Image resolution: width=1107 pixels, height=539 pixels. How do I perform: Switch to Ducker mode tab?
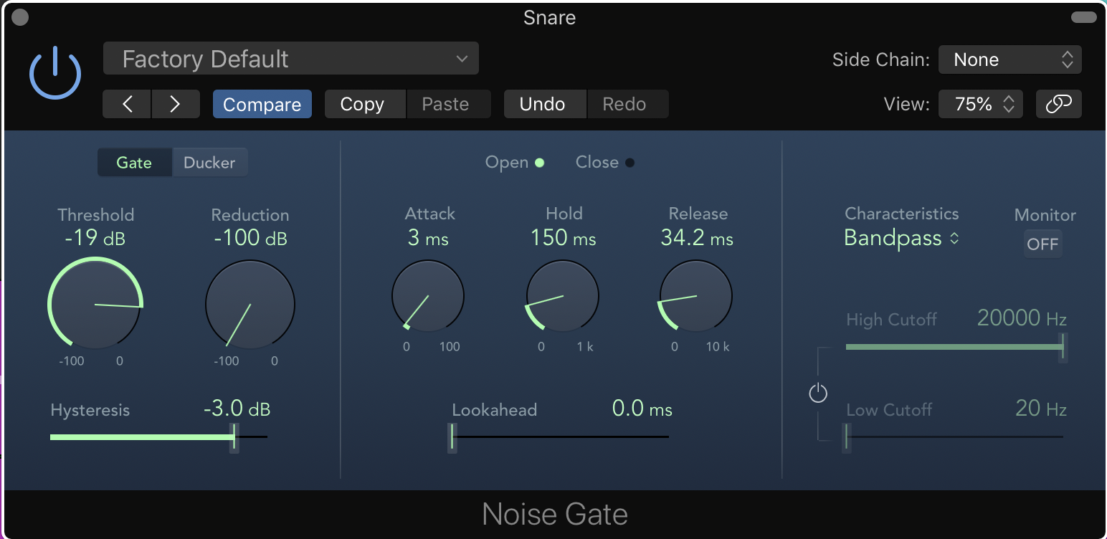click(209, 163)
